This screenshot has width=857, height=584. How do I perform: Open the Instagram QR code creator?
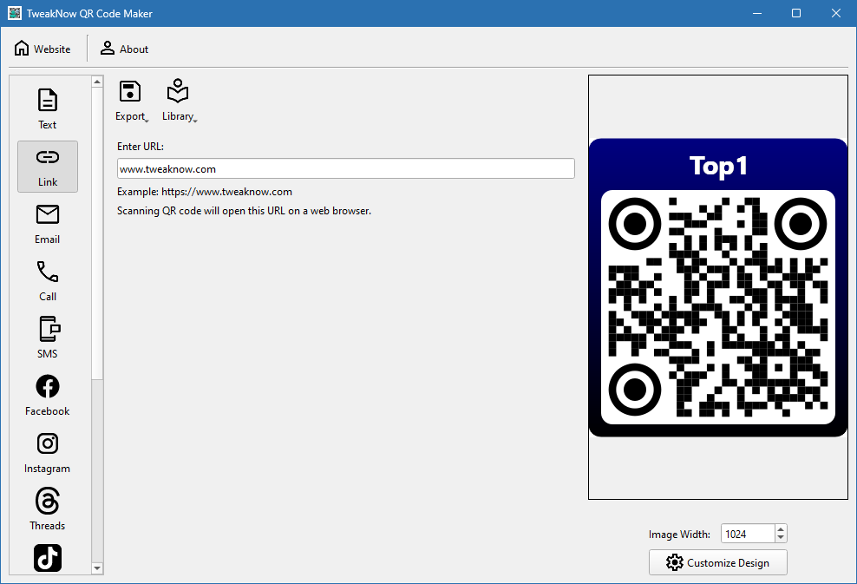point(48,452)
